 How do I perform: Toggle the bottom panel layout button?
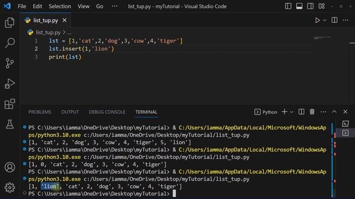299,6
